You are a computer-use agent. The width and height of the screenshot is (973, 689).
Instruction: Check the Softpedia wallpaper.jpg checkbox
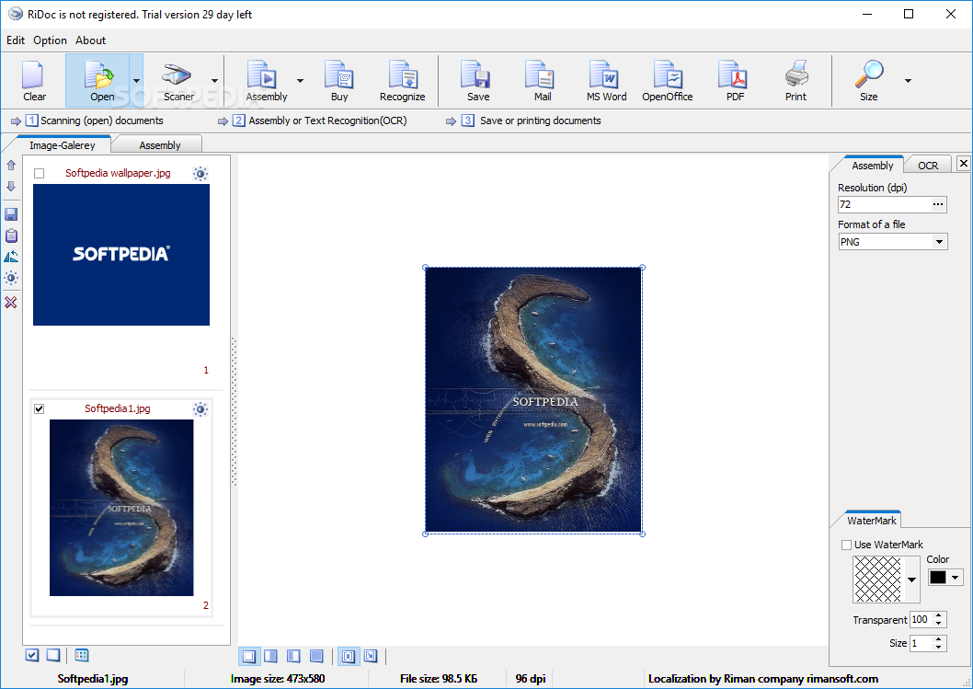point(40,173)
